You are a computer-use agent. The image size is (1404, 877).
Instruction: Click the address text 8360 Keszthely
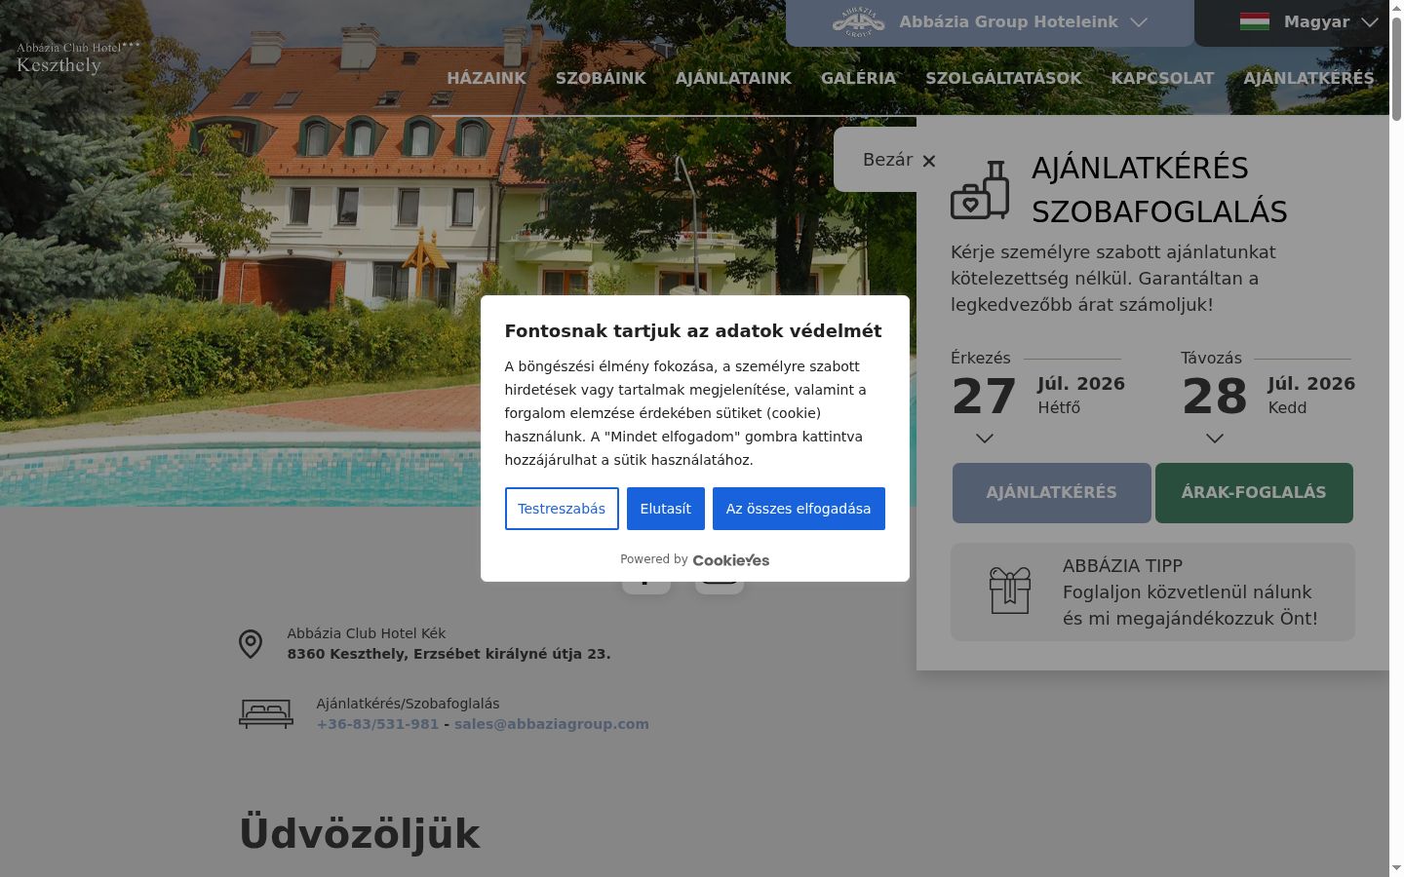point(448,654)
